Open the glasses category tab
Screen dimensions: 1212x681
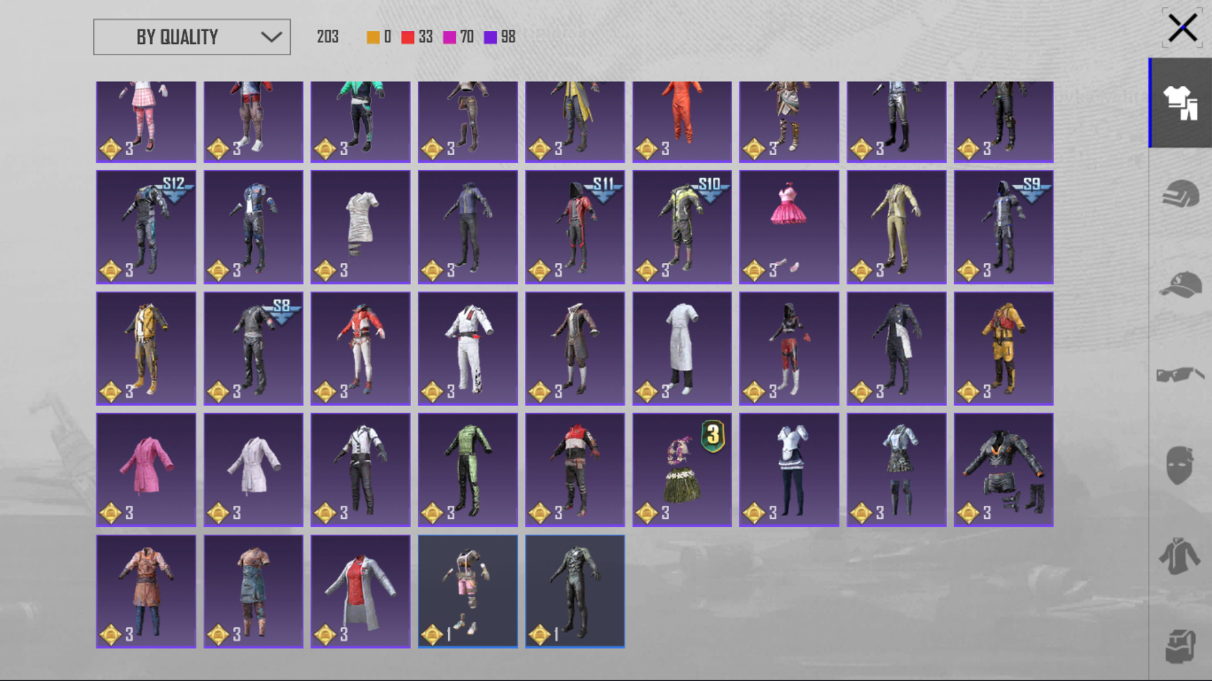1180,375
